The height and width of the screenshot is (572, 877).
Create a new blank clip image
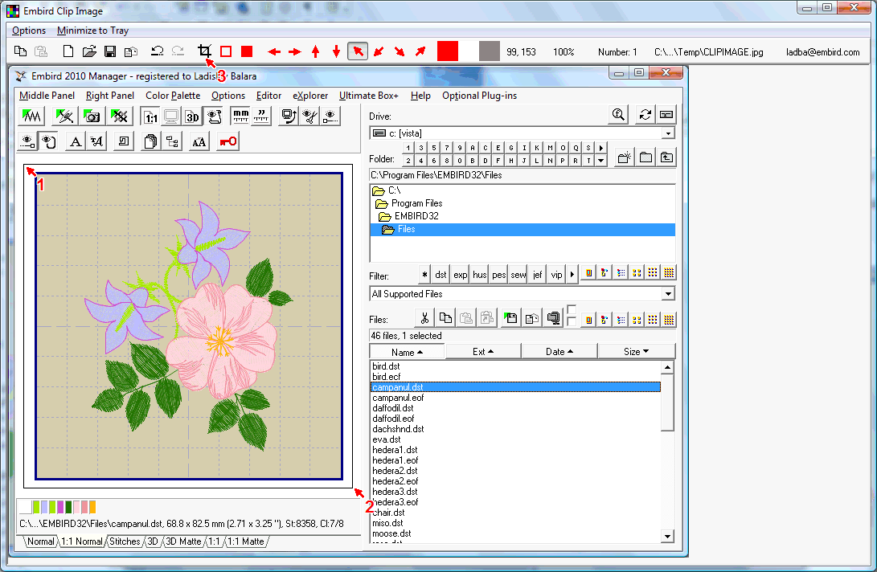(x=68, y=51)
